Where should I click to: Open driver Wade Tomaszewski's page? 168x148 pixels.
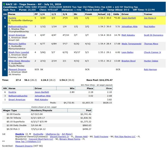pos(131,44)
